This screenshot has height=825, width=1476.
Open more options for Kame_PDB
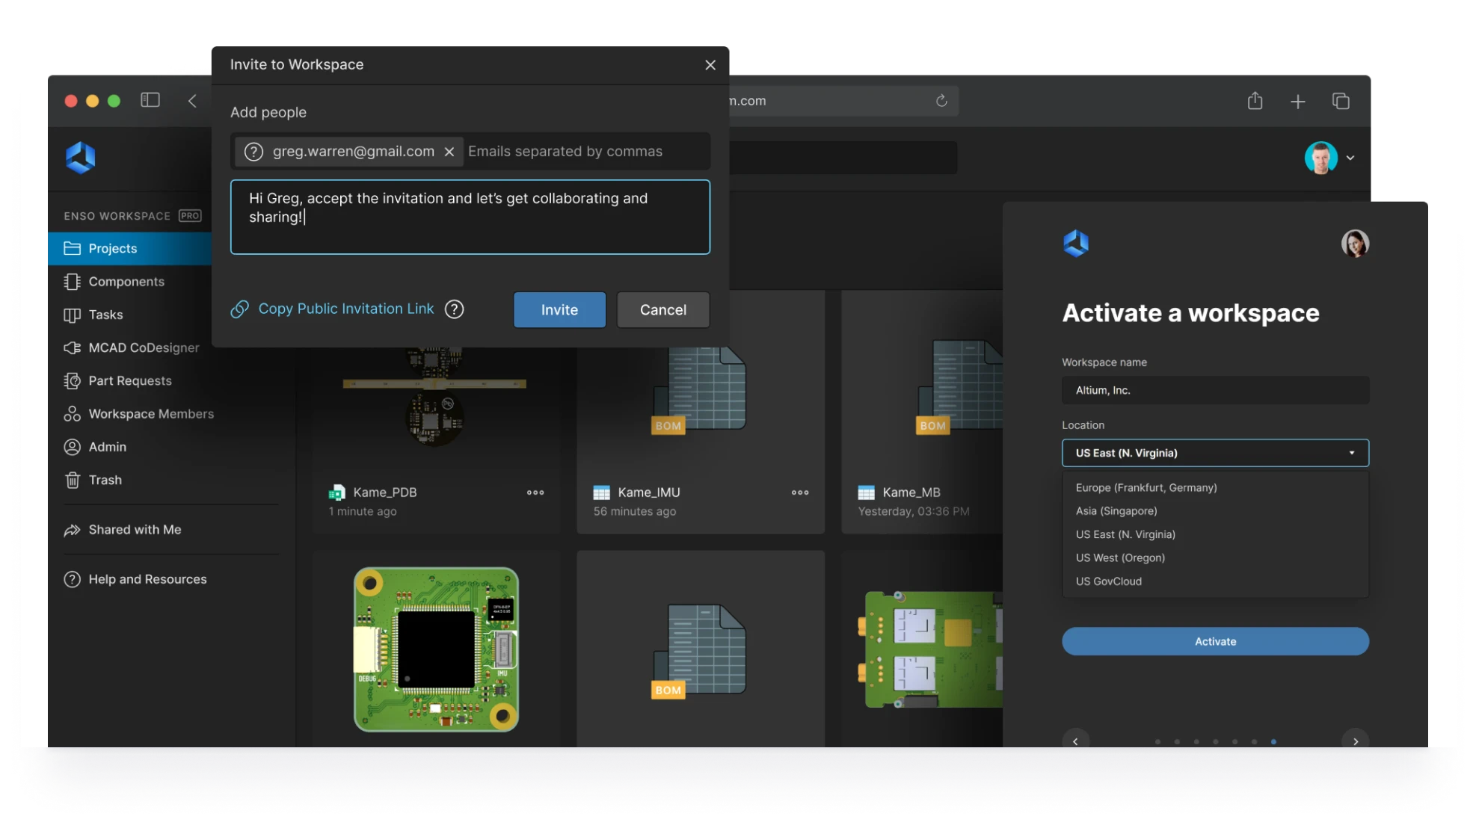coord(535,492)
